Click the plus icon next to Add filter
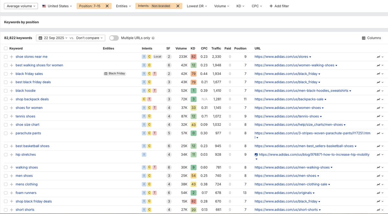This screenshot has height=214, width=388. 271,6
